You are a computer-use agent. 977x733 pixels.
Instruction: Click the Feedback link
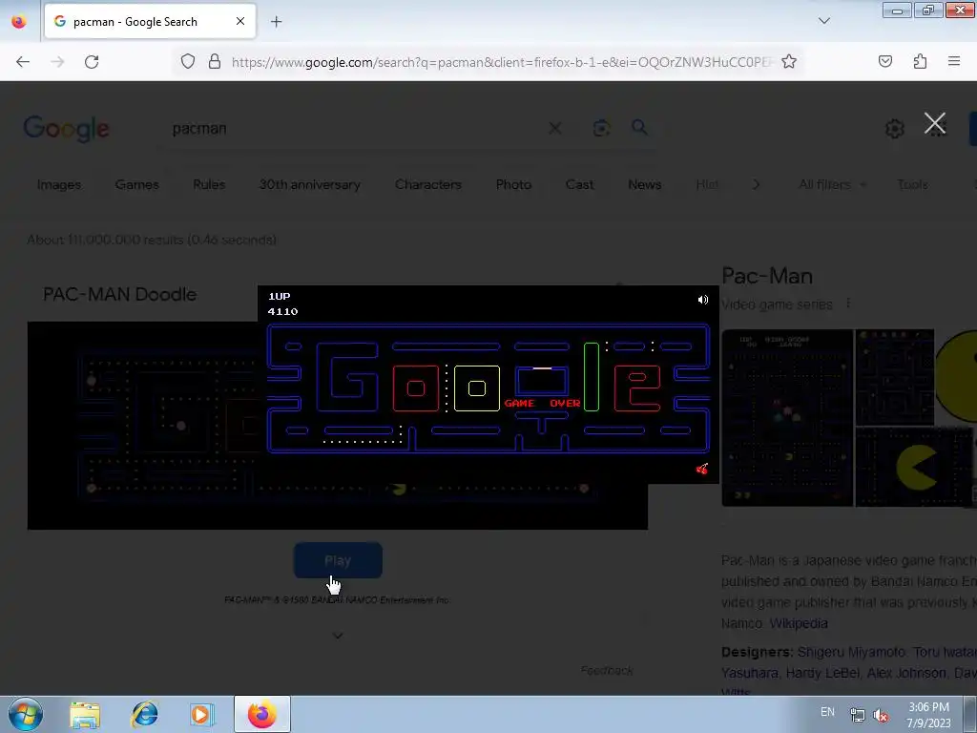[x=607, y=671]
